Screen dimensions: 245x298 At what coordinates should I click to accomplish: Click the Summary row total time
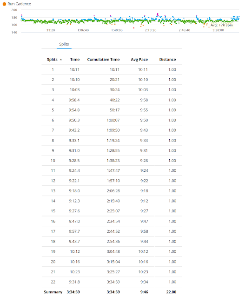pos(73,292)
